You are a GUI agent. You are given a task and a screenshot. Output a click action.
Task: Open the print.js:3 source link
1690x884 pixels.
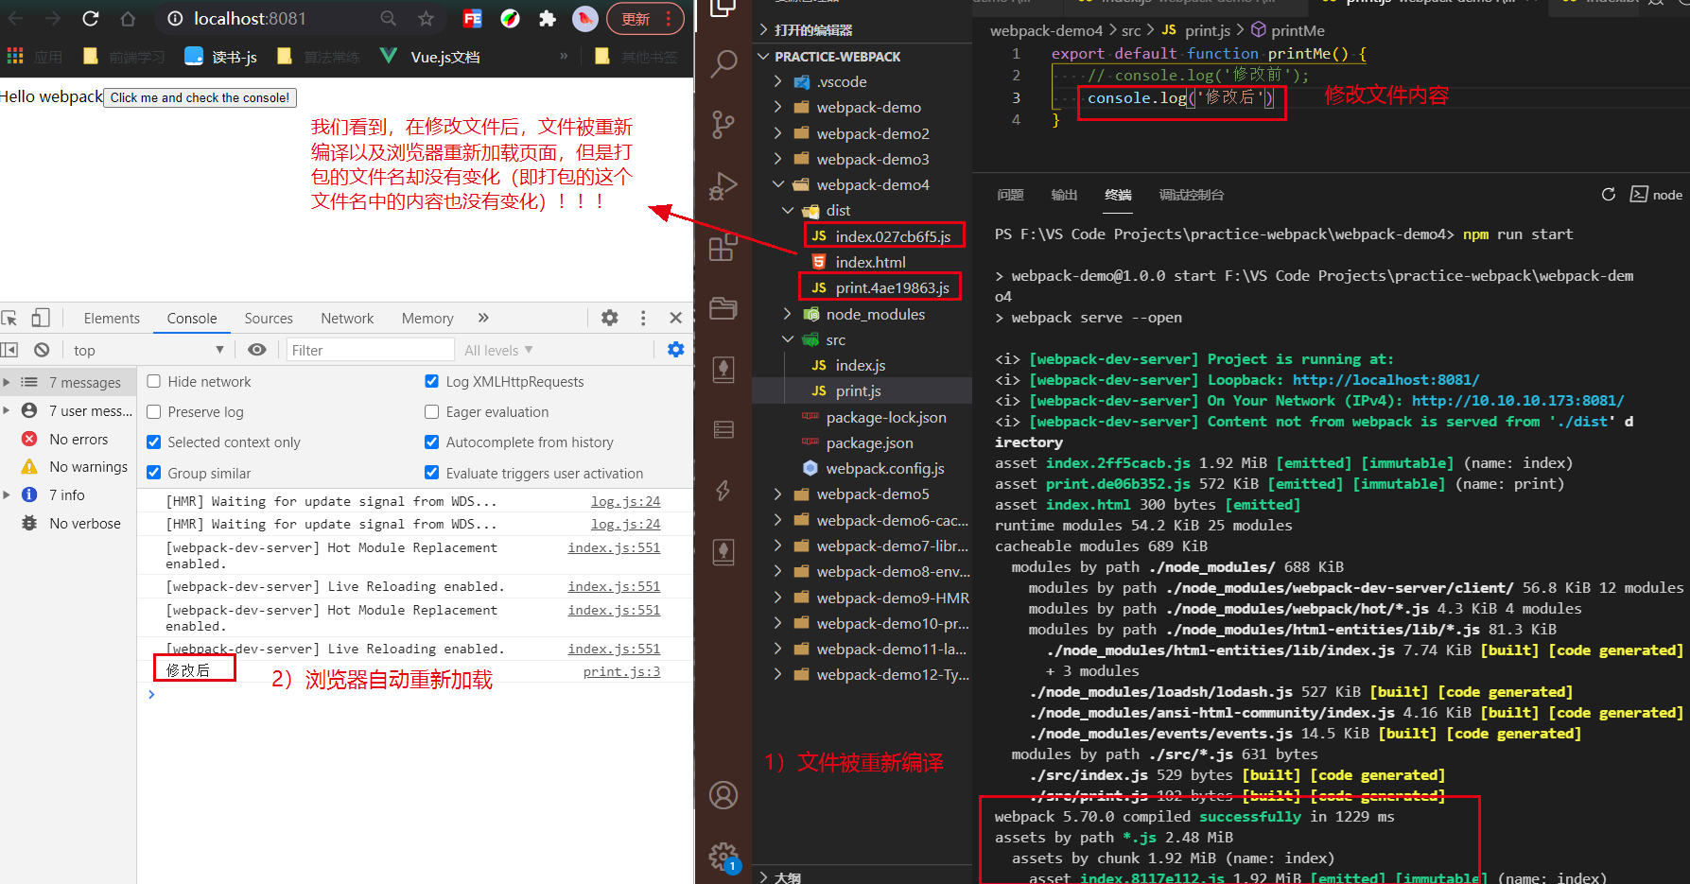(621, 671)
